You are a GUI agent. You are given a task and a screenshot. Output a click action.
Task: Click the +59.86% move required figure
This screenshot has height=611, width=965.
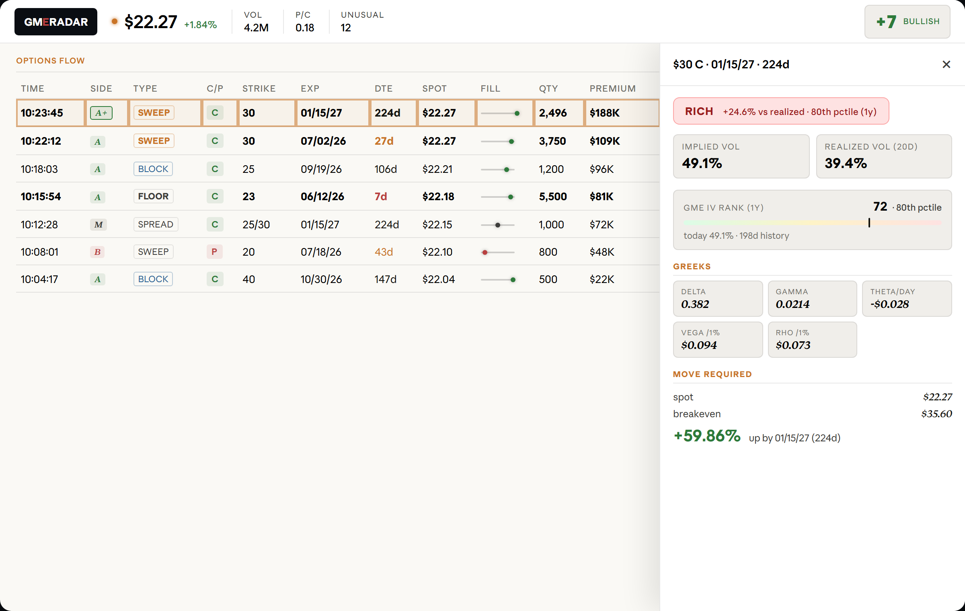tap(707, 436)
